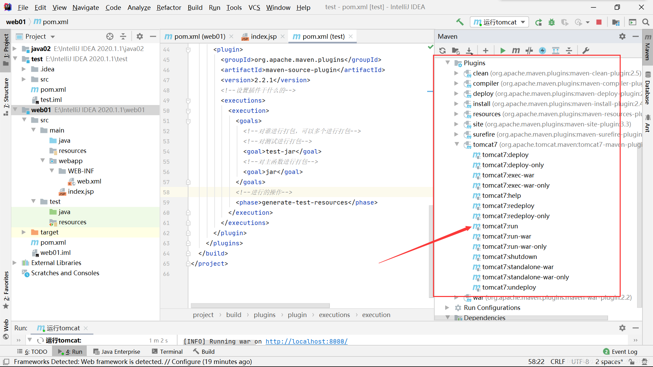Toggle Skip Tests Mode in Maven toolbar
This screenshot has height=367, width=653.
pyautogui.click(x=542, y=51)
